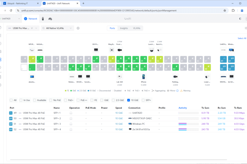Screen dimensions: 247x164
Task: Check the FE filter checkbox
Action: (92, 100)
